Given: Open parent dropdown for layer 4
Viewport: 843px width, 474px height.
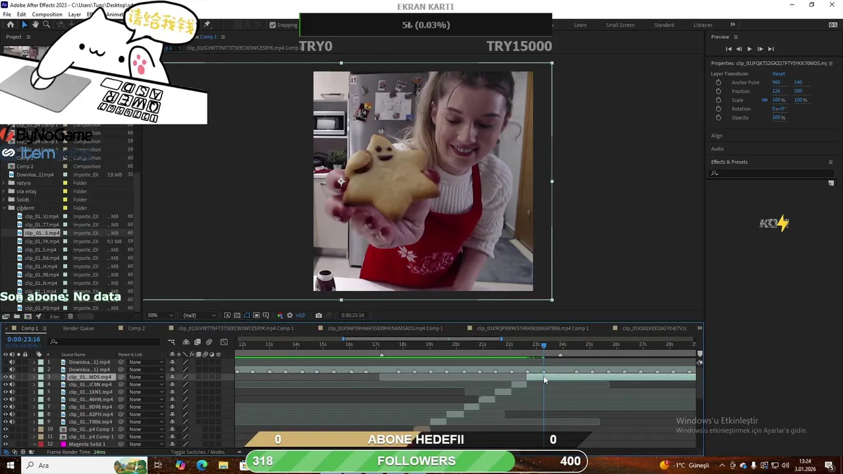Looking at the screenshot, I should [x=146, y=384].
